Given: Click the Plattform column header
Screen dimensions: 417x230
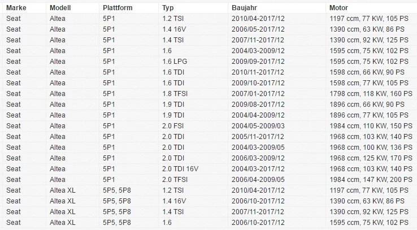Looking at the screenshot, I should (129, 8).
